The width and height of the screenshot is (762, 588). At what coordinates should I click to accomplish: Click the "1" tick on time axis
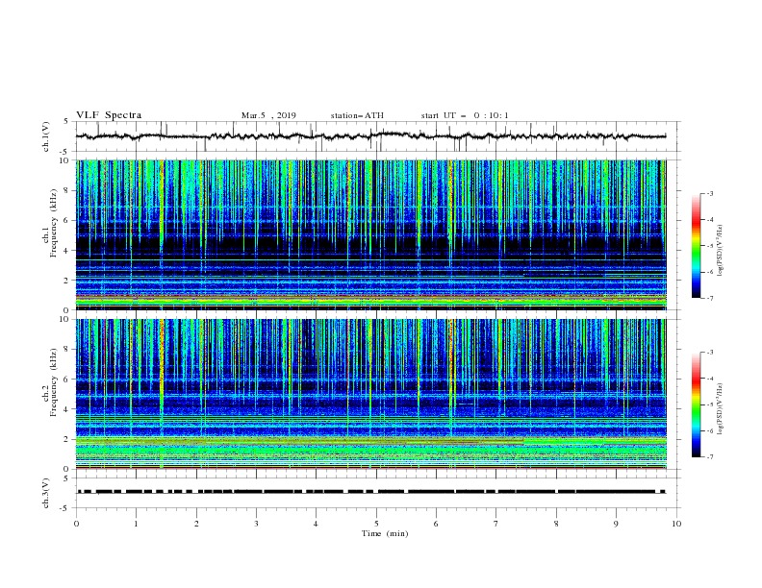(136, 524)
